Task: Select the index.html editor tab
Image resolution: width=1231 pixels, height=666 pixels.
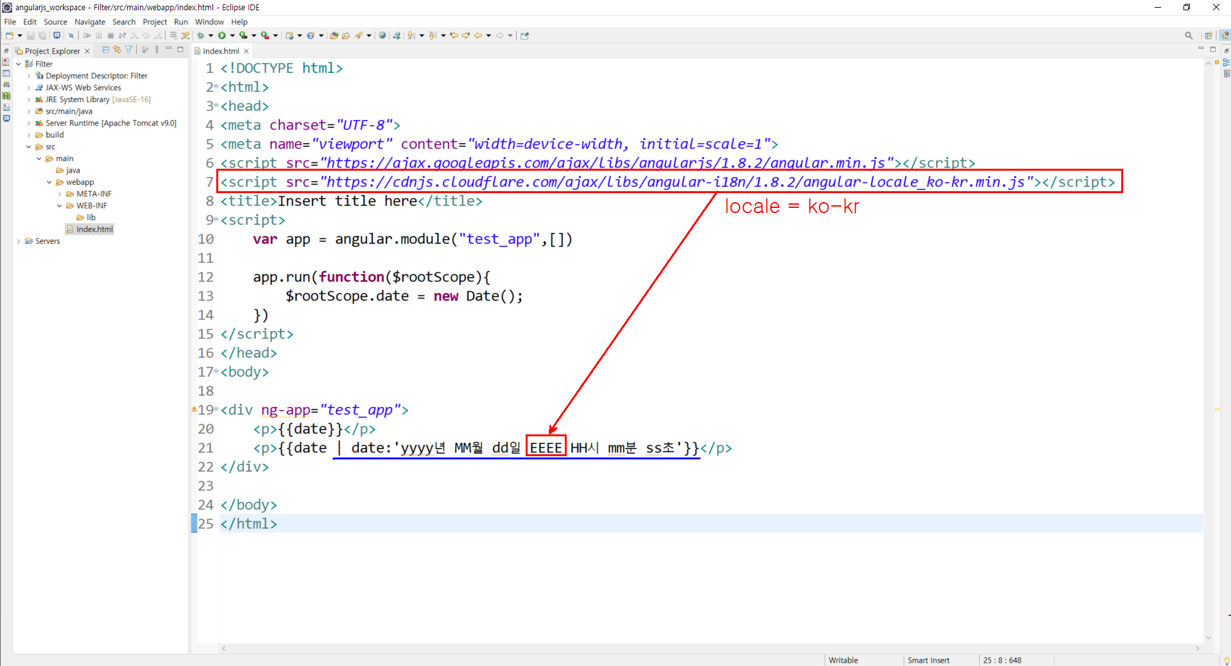Action: [221, 51]
